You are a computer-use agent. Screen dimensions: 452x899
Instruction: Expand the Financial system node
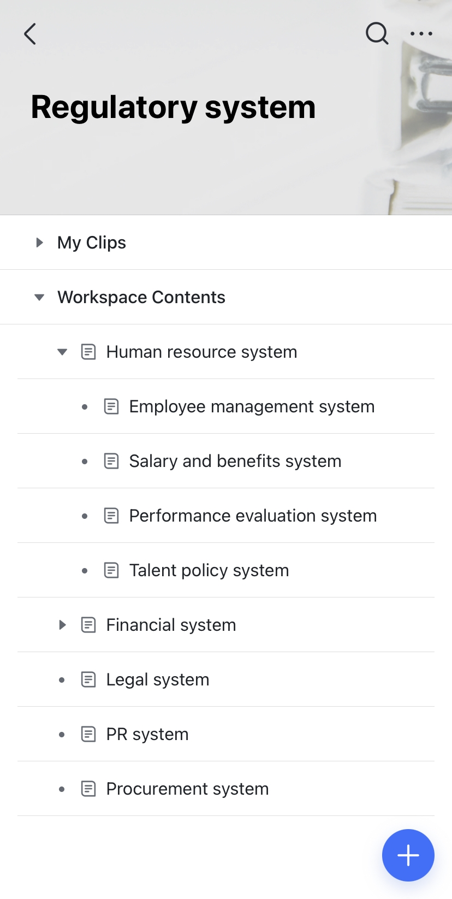pyautogui.click(x=62, y=625)
